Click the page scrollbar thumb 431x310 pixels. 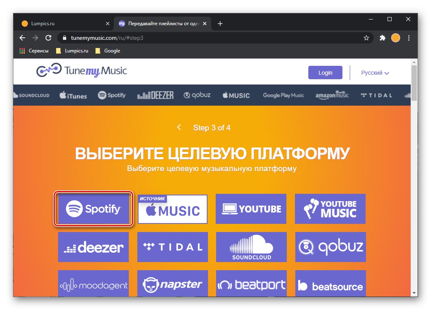click(414, 83)
